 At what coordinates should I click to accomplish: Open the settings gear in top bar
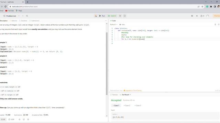pyautogui.click(x=197, y=16)
